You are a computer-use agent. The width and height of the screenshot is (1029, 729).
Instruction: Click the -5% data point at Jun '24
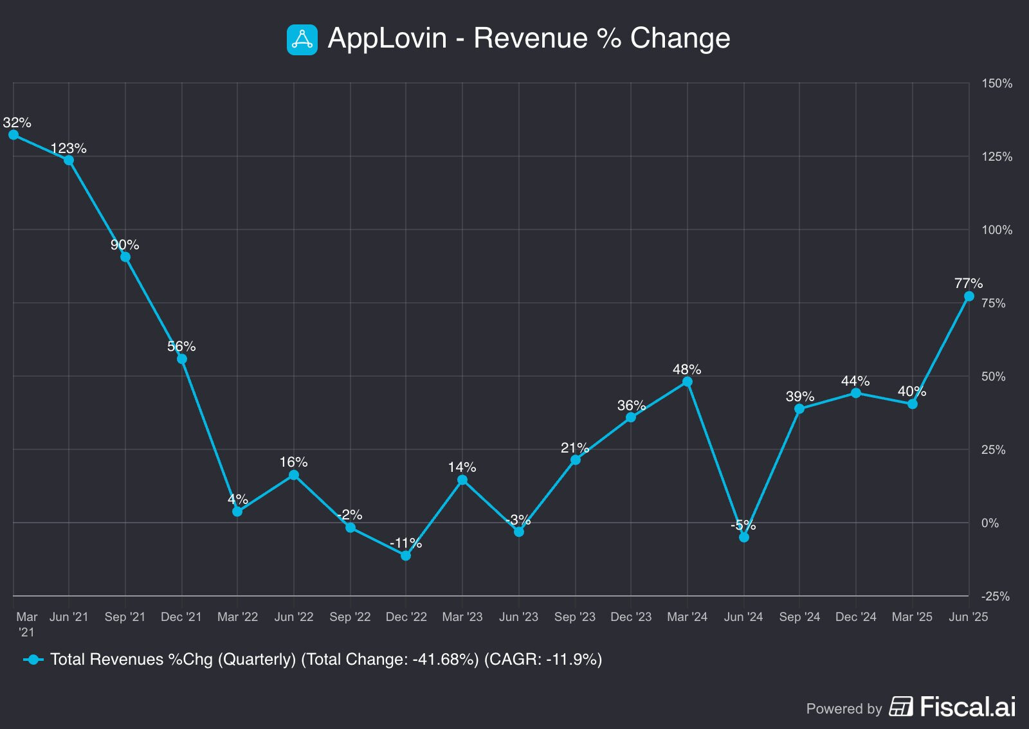pos(744,537)
